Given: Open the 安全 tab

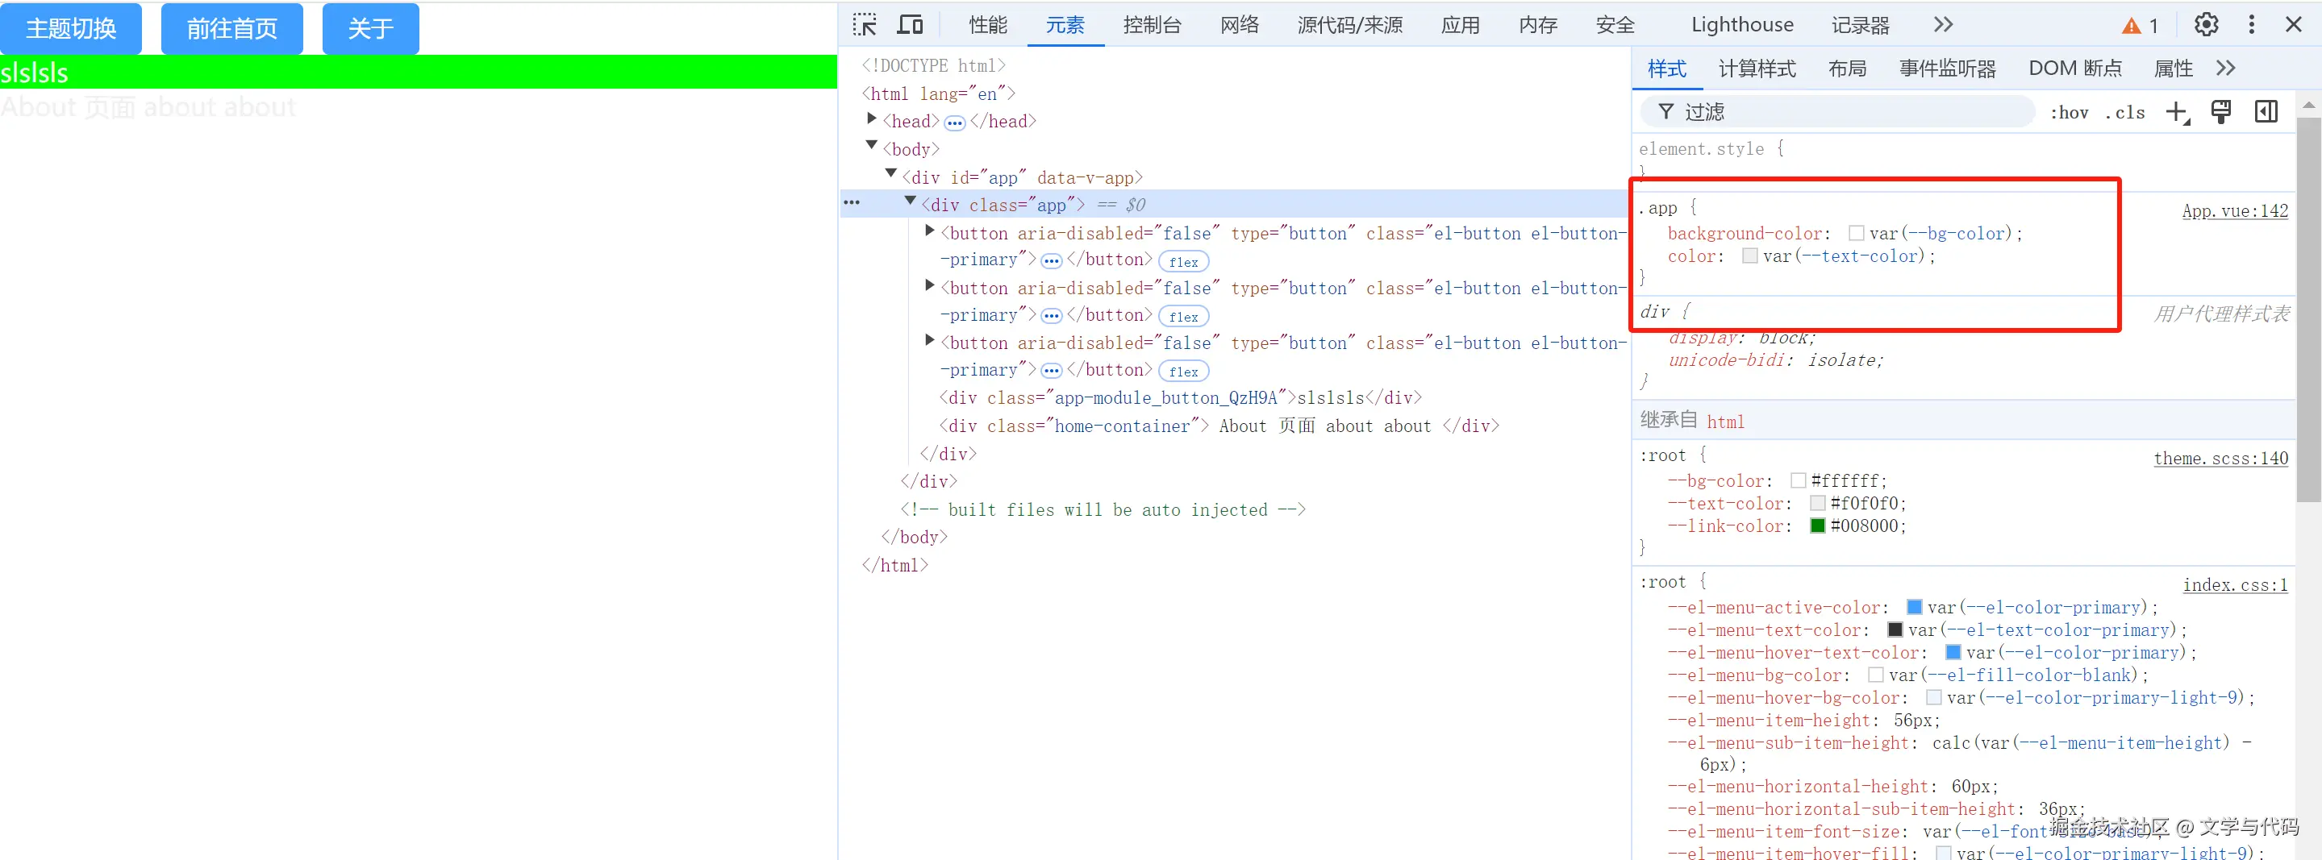Looking at the screenshot, I should tap(1615, 25).
